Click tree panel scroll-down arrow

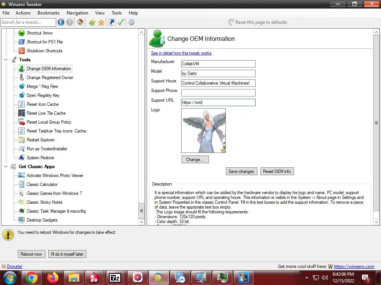142,222
